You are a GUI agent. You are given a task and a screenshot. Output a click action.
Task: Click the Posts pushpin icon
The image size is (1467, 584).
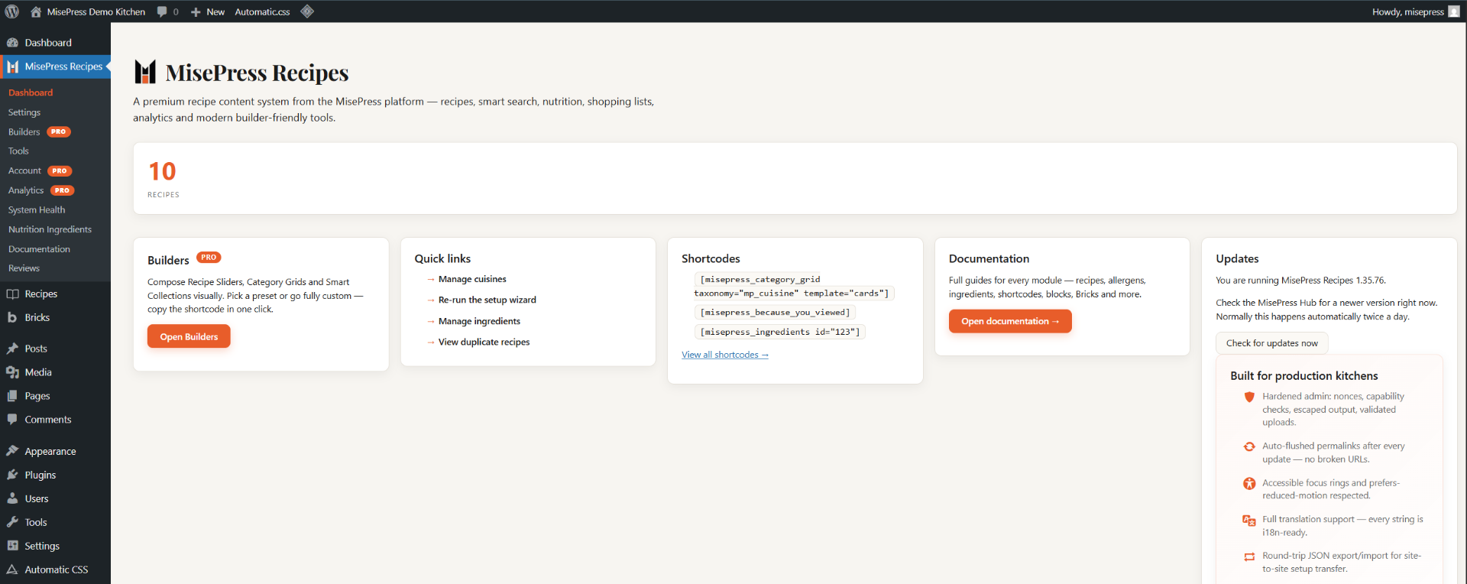coord(12,349)
